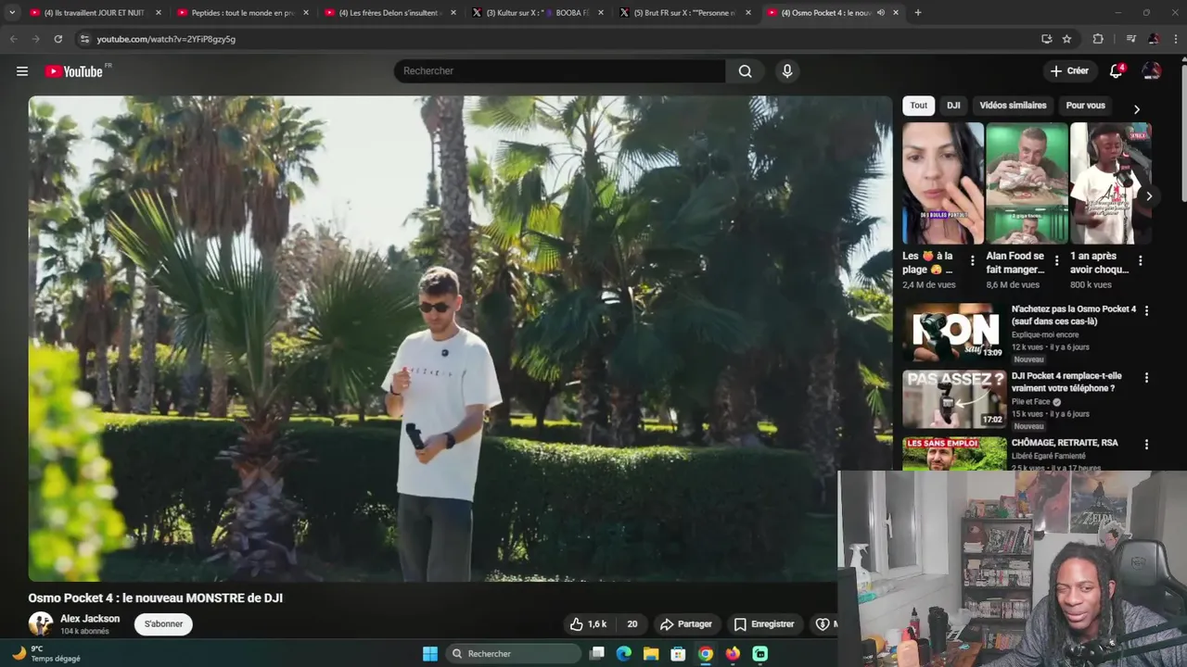
Task: Expand the tab search dropdown
Action: point(11,13)
